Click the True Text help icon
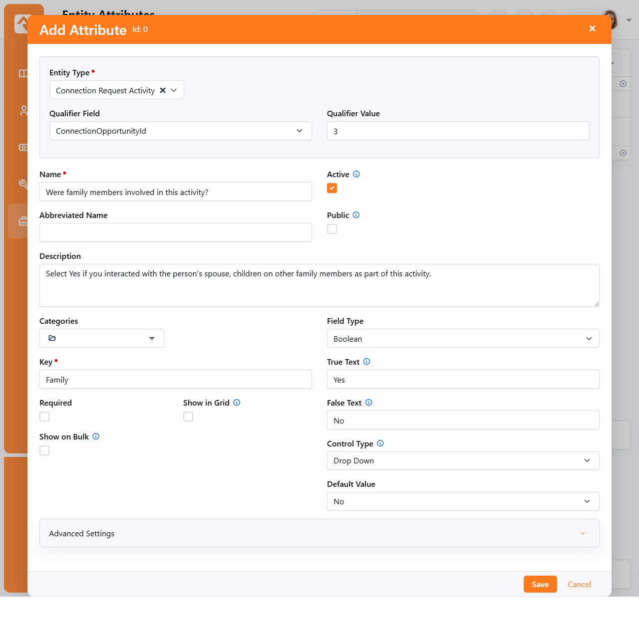Image resolution: width=639 pixels, height=637 pixels. pyautogui.click(x=366, y=362)
